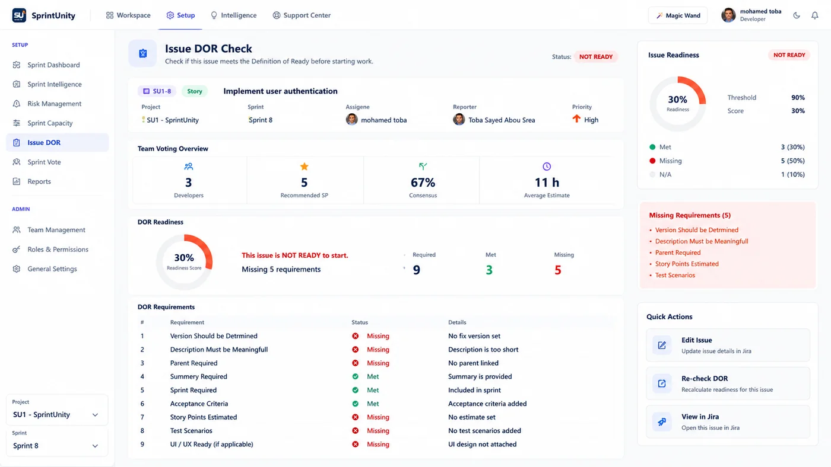Click Met status icon for Acceptance Criteria
Screen dimensions: 831x467
point(356,404)
